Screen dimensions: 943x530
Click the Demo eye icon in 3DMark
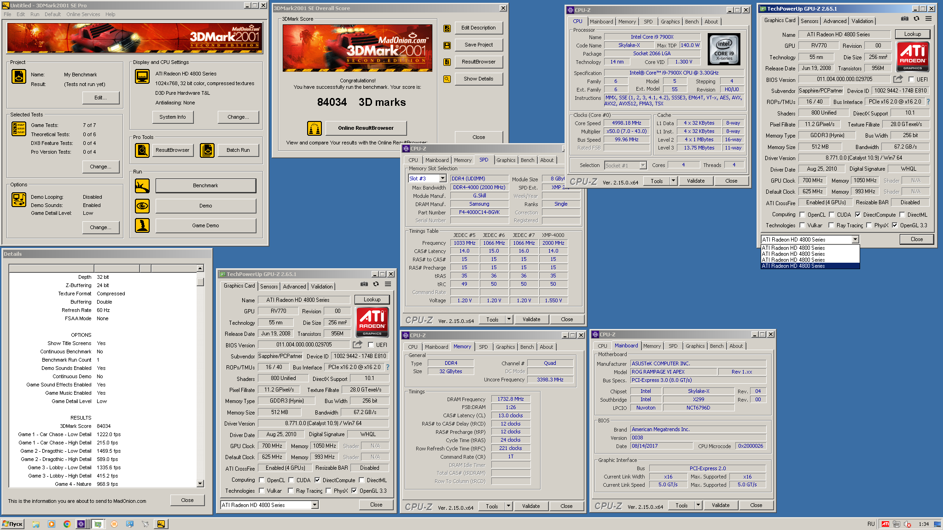[142, 206]
